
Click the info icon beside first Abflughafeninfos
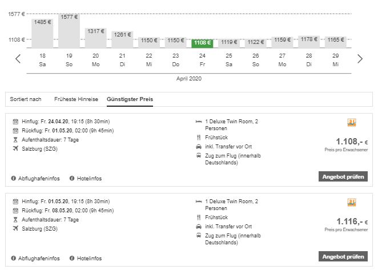click(14, 179)
